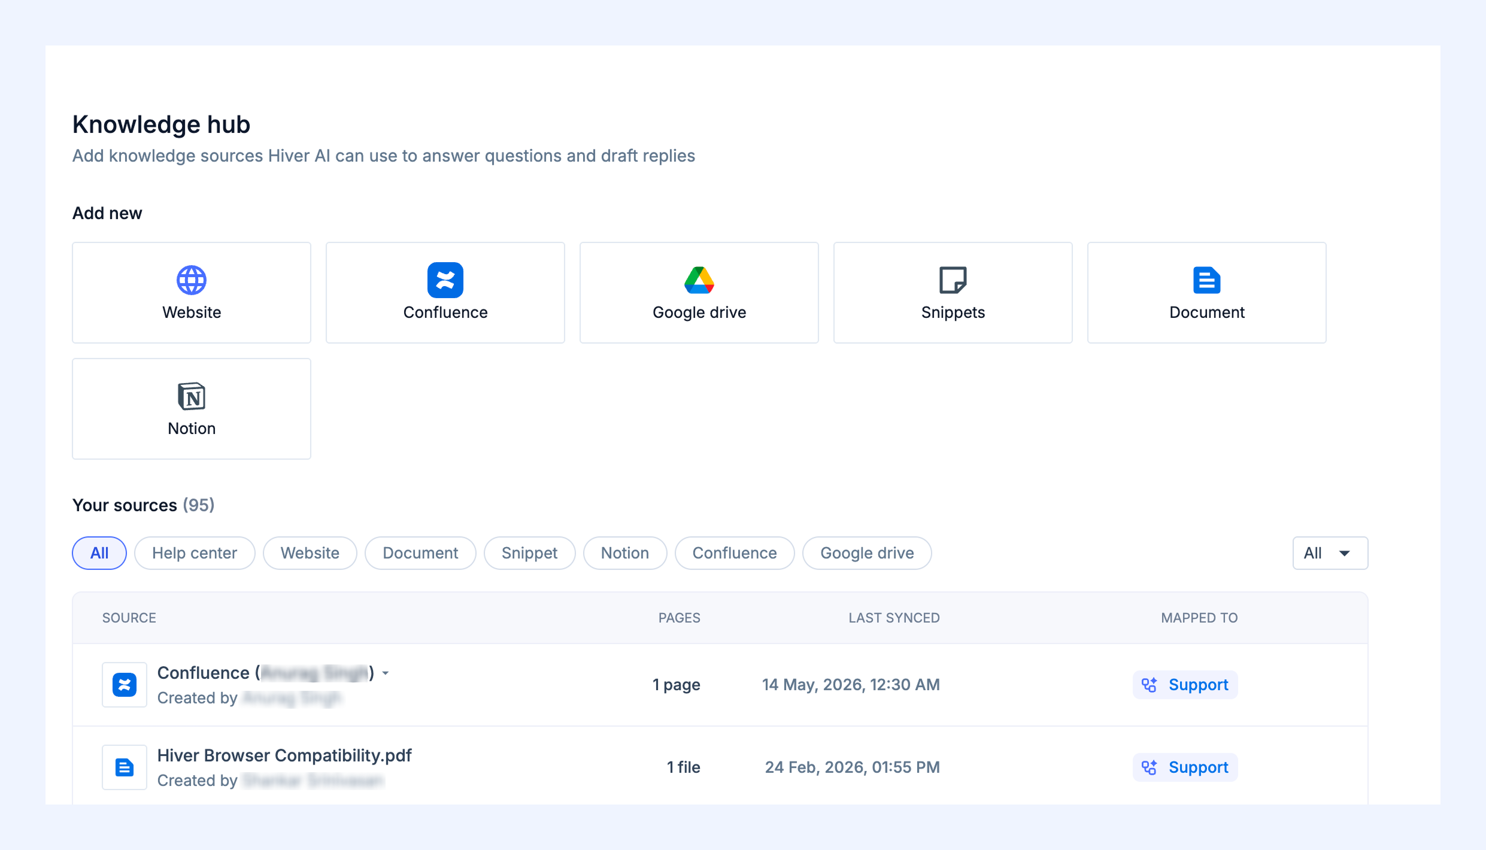1486x850 pixels.
Task: Add a new Notion source
Action: 192,409
